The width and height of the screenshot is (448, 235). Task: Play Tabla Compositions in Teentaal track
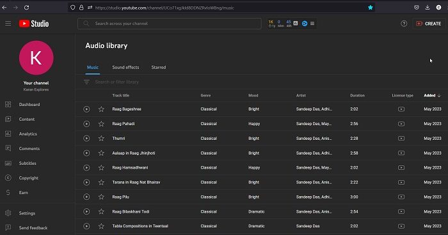pos(86,226)
